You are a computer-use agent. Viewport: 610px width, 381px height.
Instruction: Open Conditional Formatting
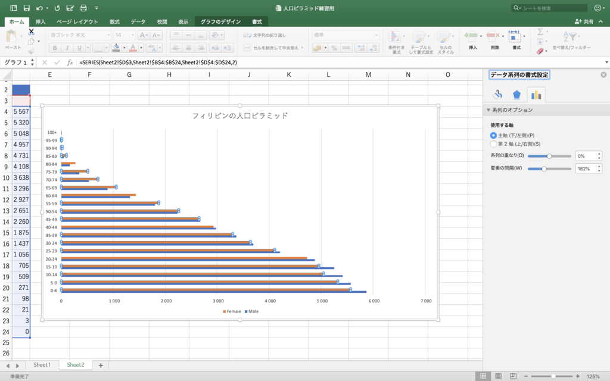point(396,42)
